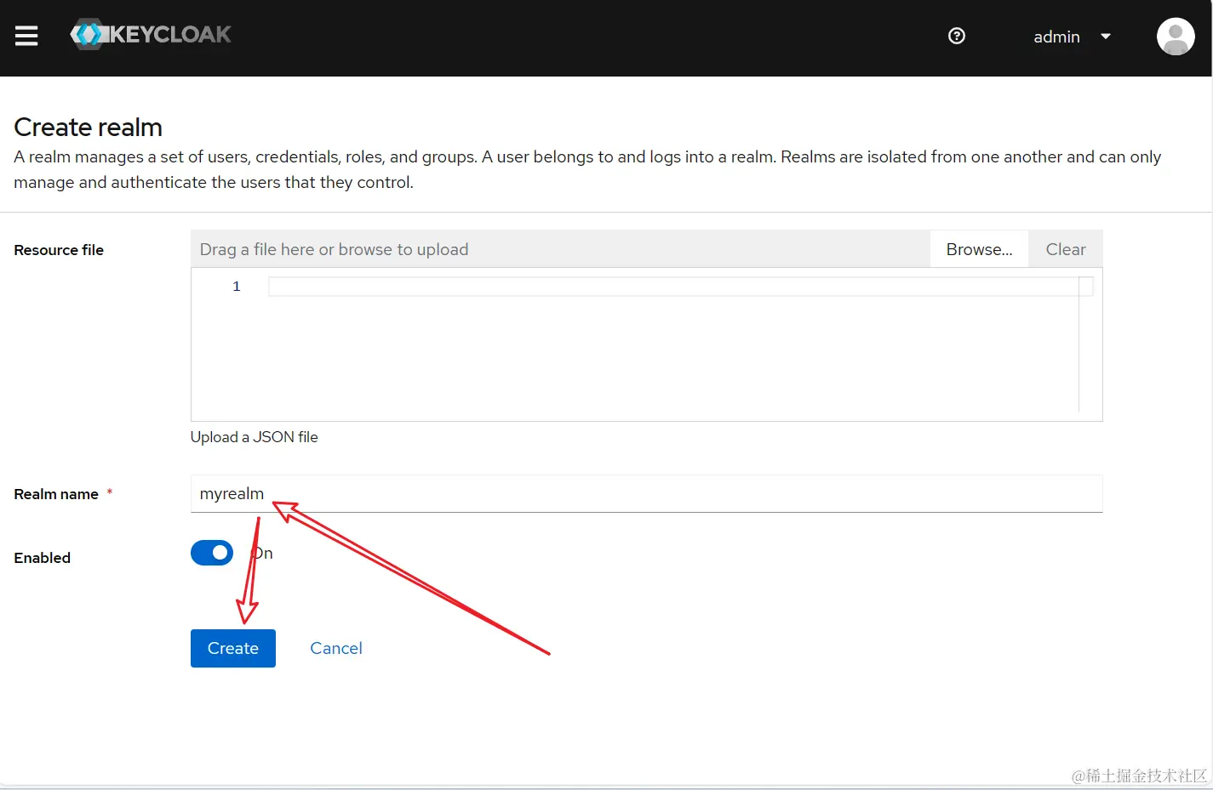Image resolution: width=1213 pixels, height=790 pixels.
Task: Click the Cancel link
Action: coord(336,648)
